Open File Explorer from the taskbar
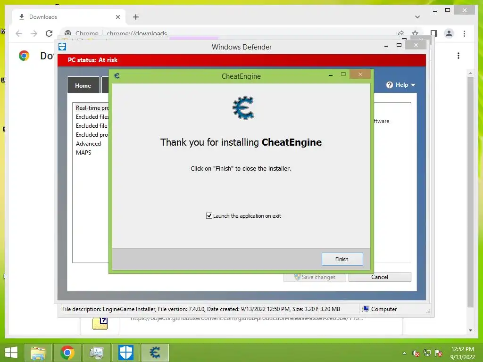Image resolution: width=483 pixels, height=362 pixels. [x=38, y=353]
